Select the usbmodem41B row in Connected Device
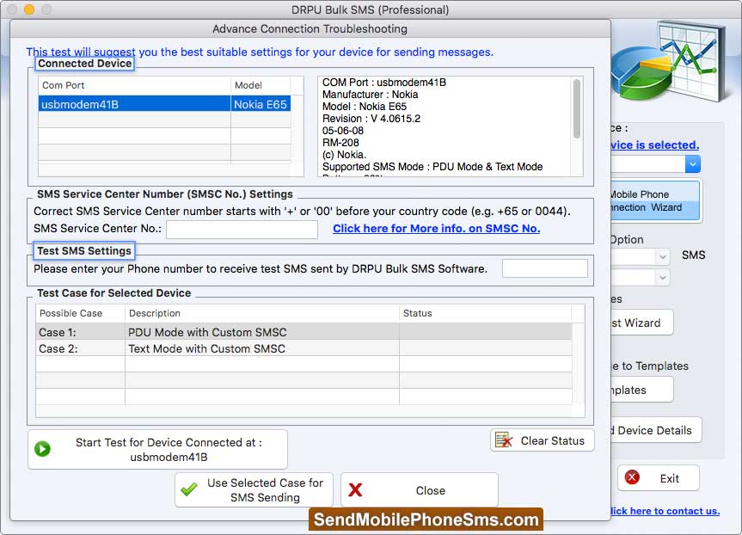742x535 pixels. pos(164,104)
